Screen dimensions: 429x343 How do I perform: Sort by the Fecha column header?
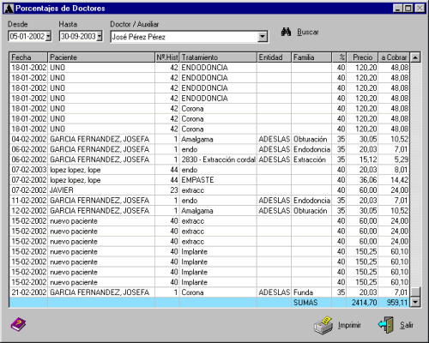click(x=28, y=57)
